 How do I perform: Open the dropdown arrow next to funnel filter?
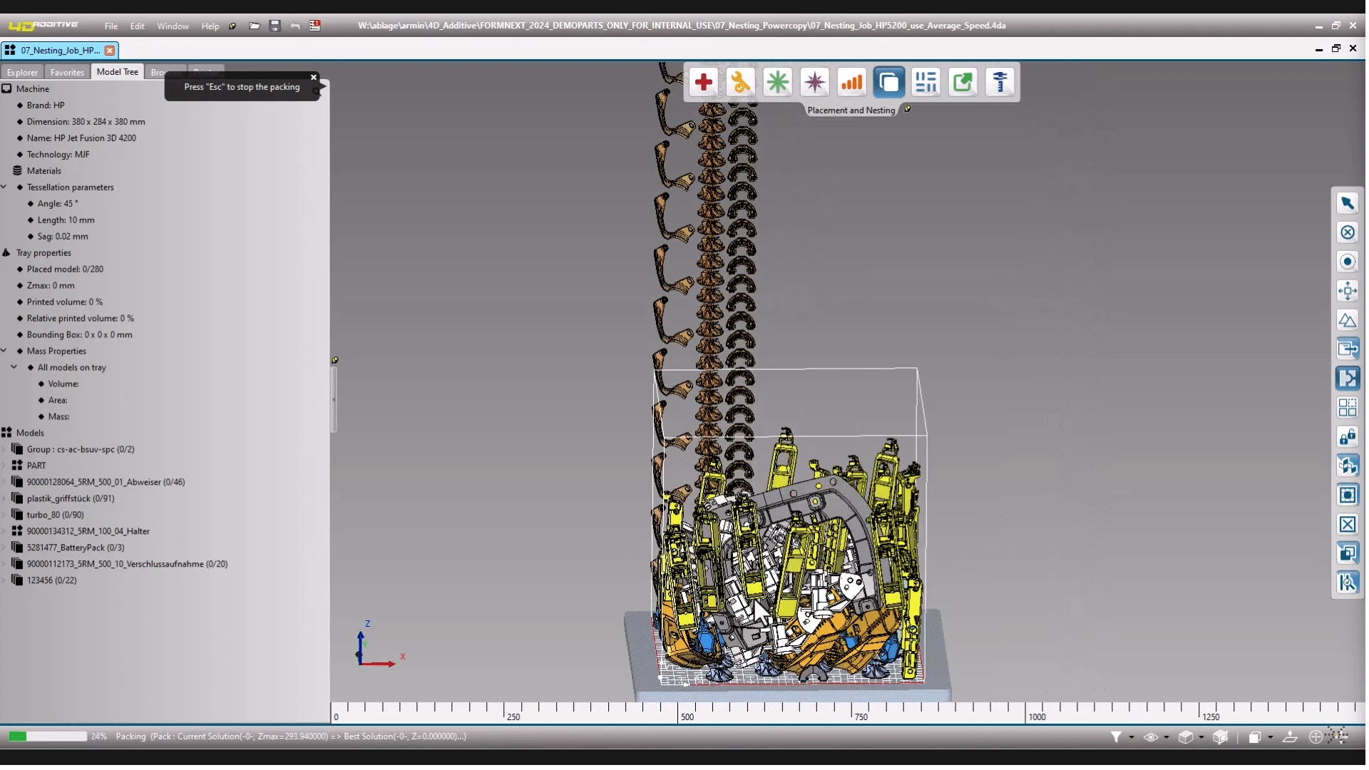1131,739
